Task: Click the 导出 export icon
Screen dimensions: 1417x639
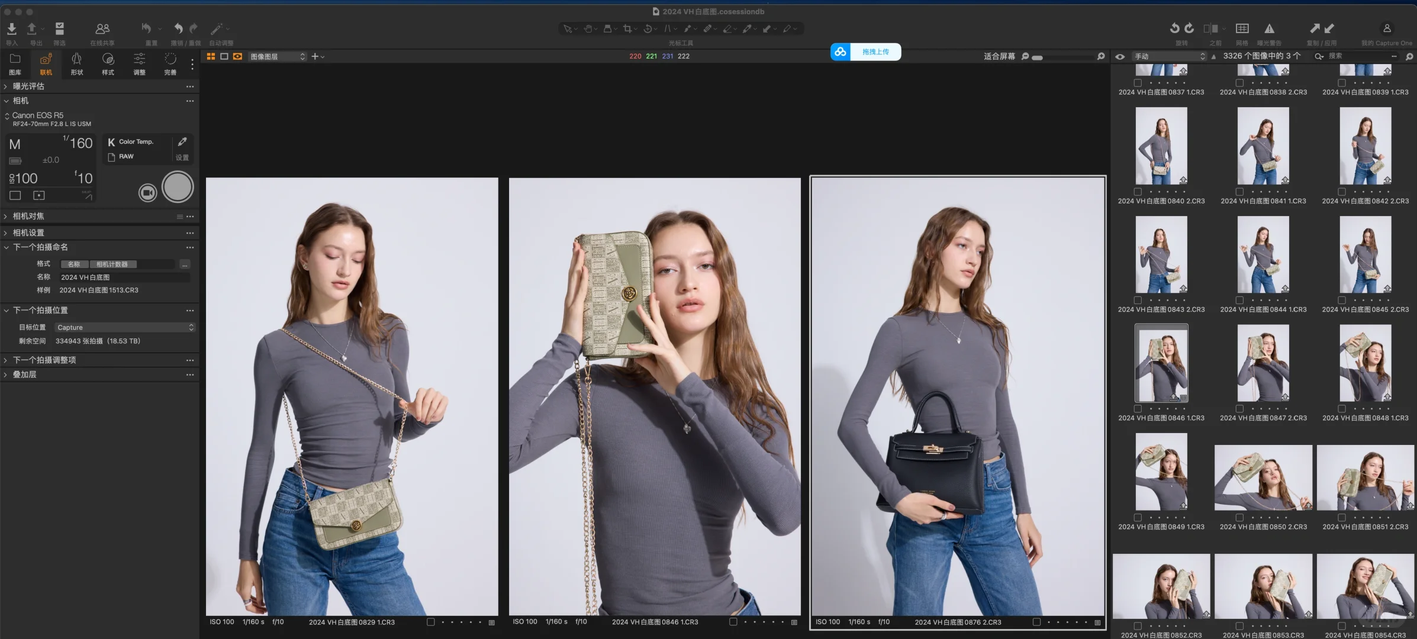Action: (x=32, y=28)
